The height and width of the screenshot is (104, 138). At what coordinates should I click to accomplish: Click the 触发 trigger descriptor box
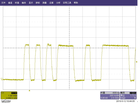(128, 95)
